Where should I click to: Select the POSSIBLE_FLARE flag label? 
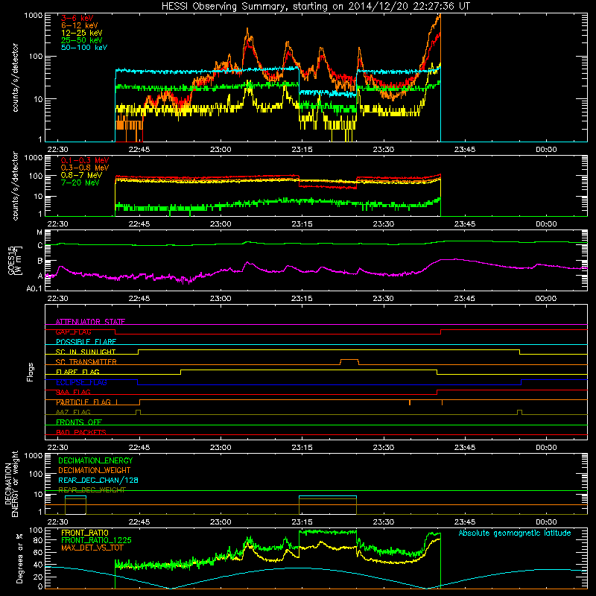click(x=86, y=342)
